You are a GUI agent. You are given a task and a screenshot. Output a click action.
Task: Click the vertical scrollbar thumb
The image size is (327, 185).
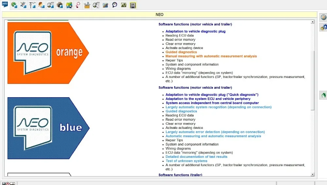pos(312,80)
